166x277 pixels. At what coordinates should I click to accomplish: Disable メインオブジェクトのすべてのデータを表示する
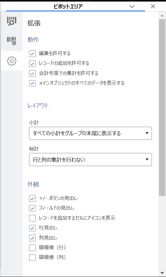[x=32, y=83]
